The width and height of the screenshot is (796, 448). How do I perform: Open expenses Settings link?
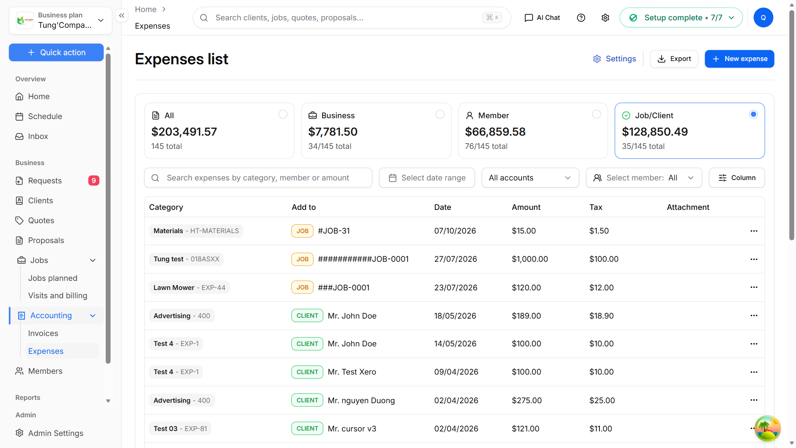pos(614,59)
